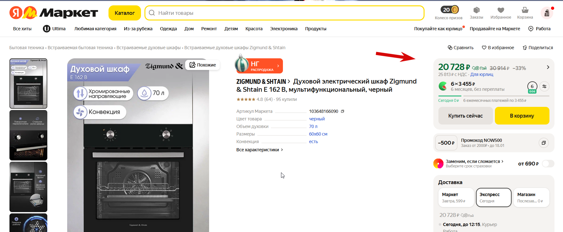Screen dimensions: 563x232
Task: Click the Яндекс Пэй icon near price
Action: 479,68
